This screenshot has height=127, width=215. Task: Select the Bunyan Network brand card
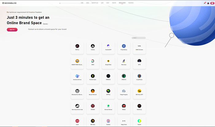[x=93, y=93]
